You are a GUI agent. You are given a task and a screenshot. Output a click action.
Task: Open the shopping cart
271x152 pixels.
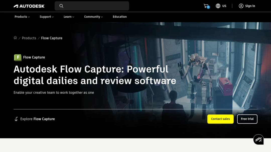pyautogui.click(x=206, y=6)
